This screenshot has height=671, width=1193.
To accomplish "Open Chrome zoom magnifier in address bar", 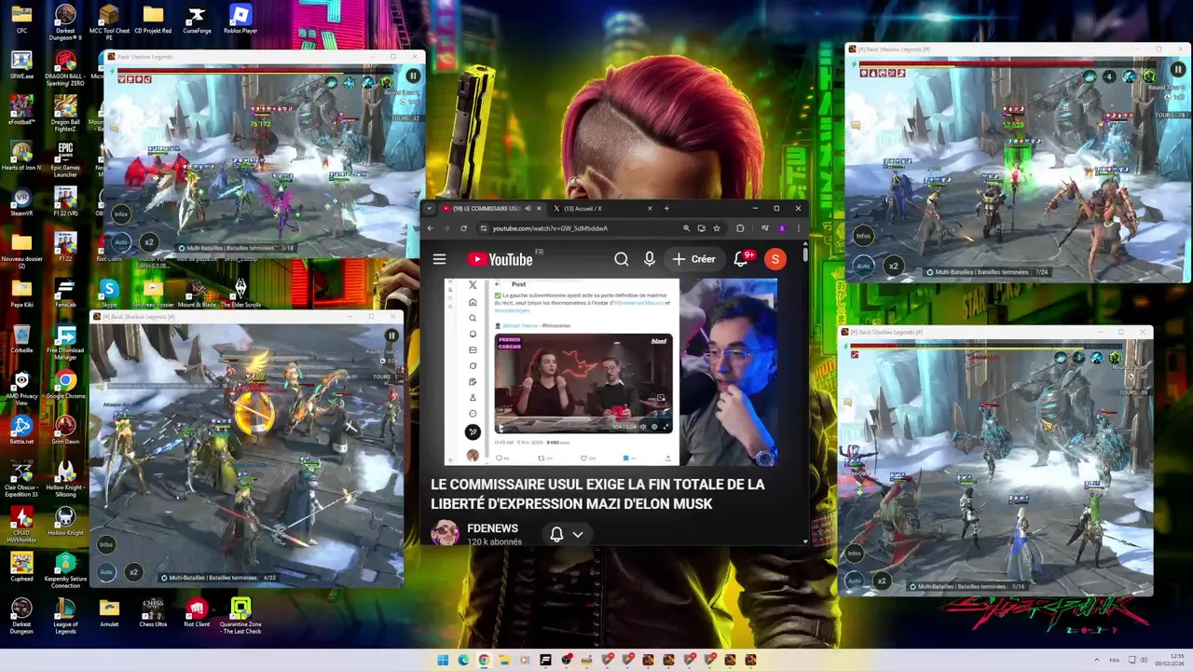I will [x=687, y=228].
